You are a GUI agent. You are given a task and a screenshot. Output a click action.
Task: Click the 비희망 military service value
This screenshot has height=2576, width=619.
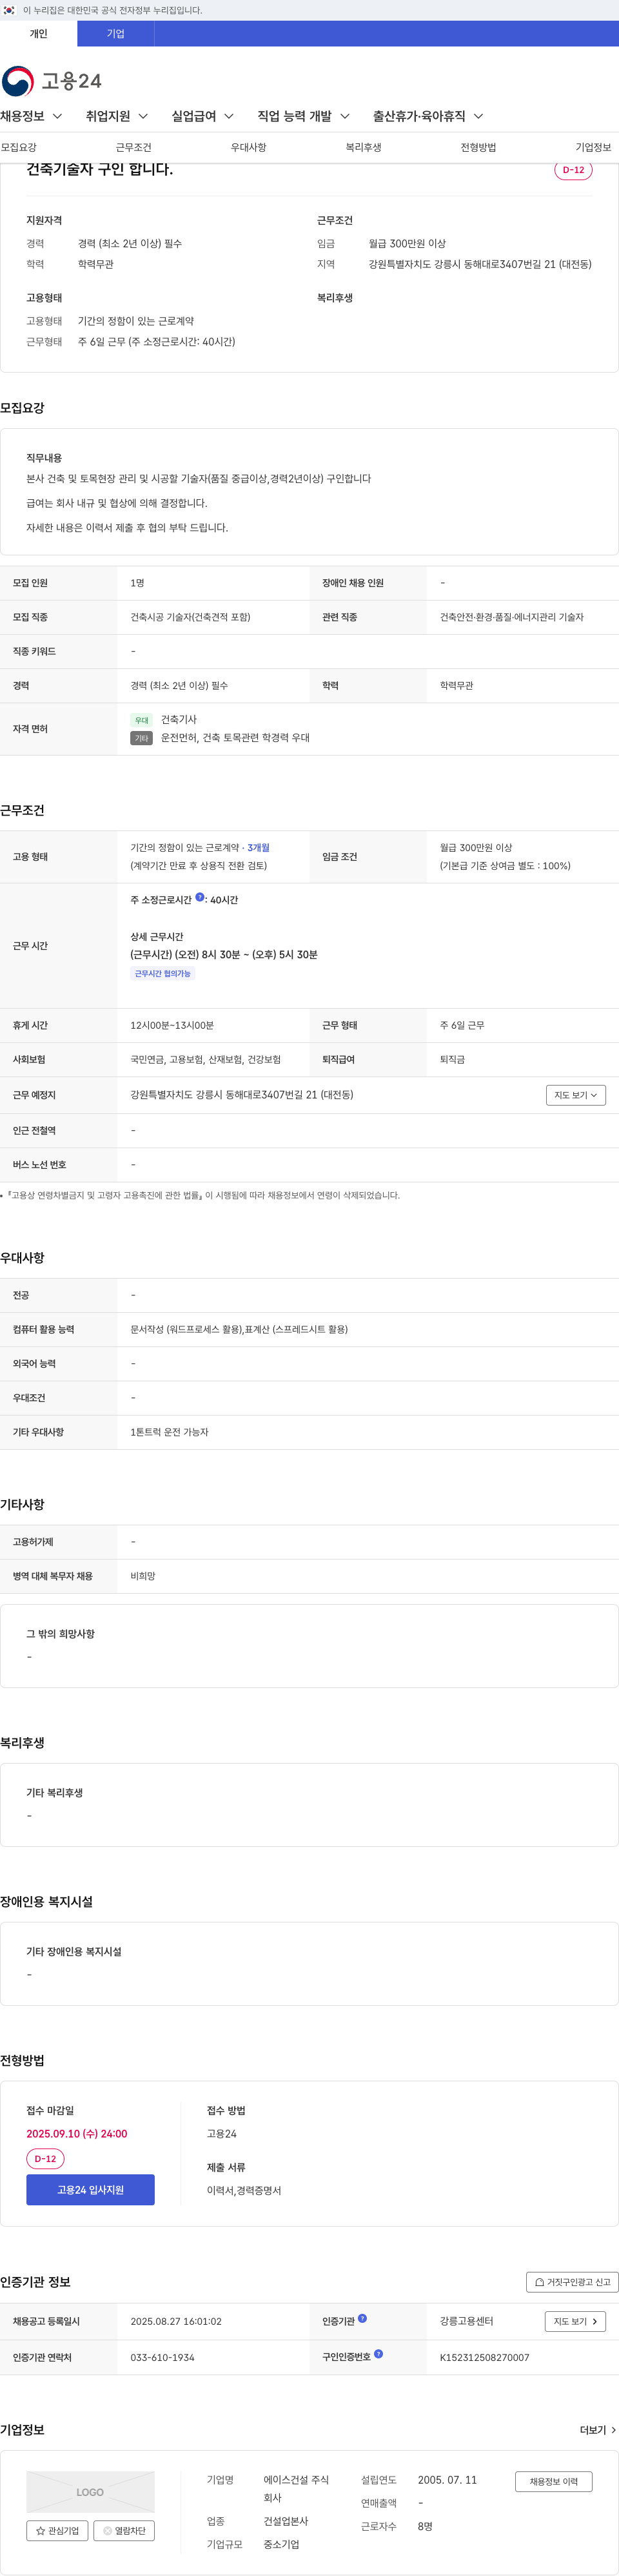(x=142, y=1576)
